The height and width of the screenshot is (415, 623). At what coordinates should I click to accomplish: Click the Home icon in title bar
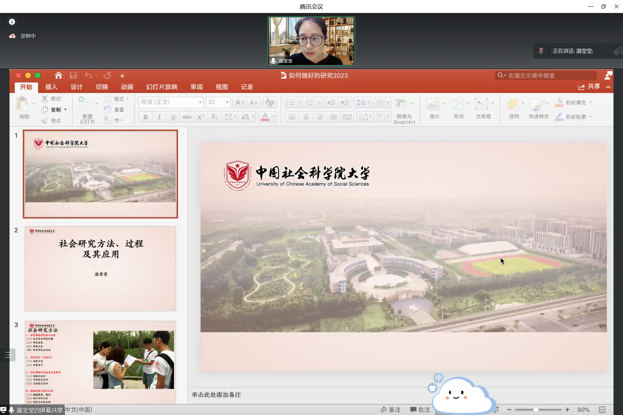(x=59, y=76)
